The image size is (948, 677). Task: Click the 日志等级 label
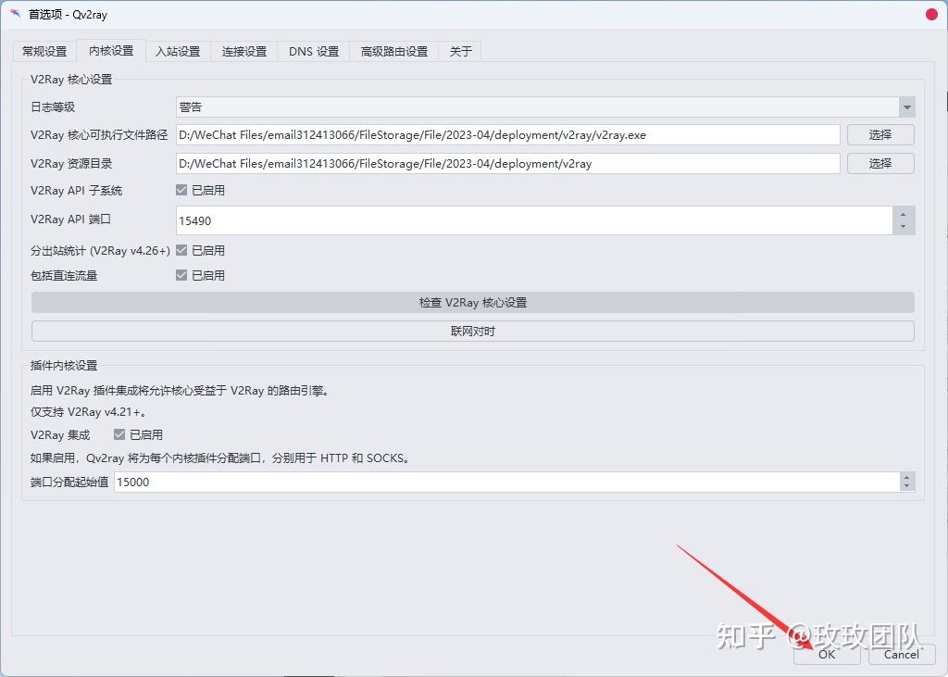point(53,107)
